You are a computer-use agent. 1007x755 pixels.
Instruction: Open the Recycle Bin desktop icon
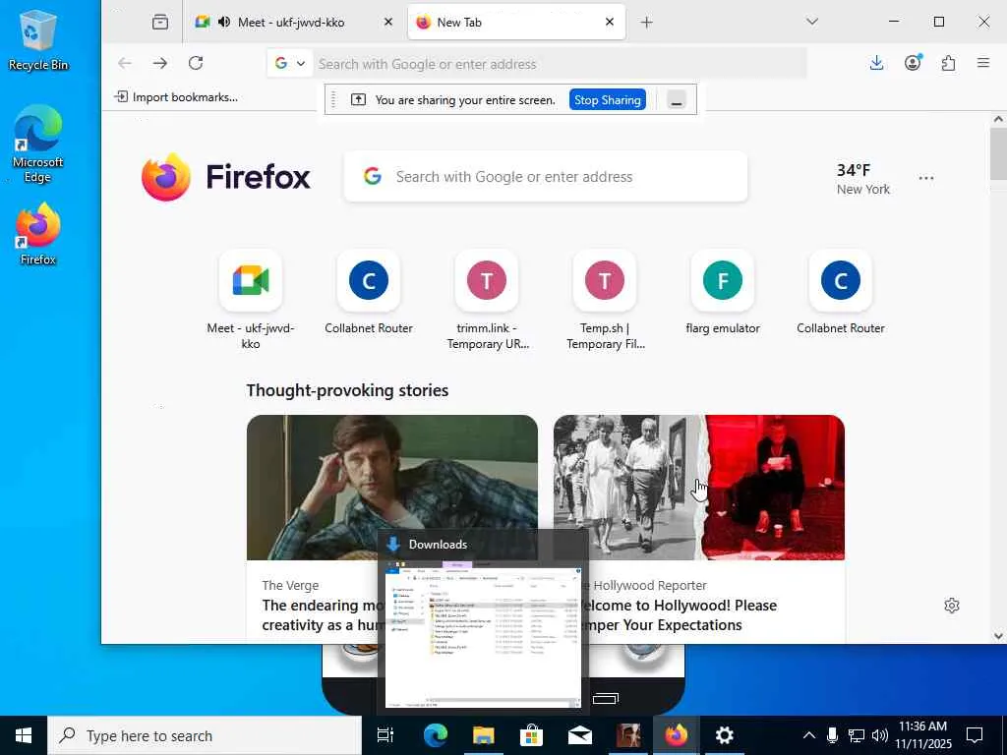click(x=38, y=39)
